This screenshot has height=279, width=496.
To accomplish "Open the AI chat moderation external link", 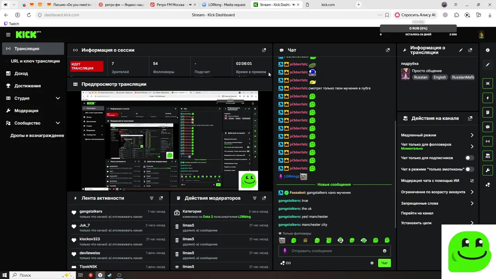I will (472, 181).
